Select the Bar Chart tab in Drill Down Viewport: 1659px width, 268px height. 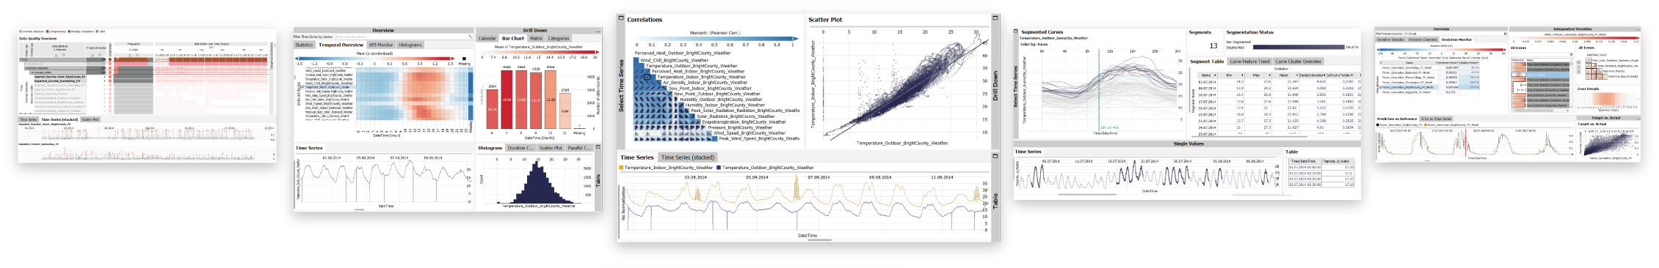point(513,38)
